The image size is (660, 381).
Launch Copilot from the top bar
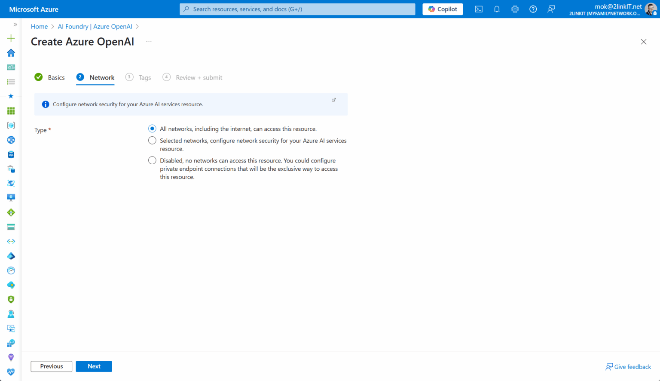[443, 9]
